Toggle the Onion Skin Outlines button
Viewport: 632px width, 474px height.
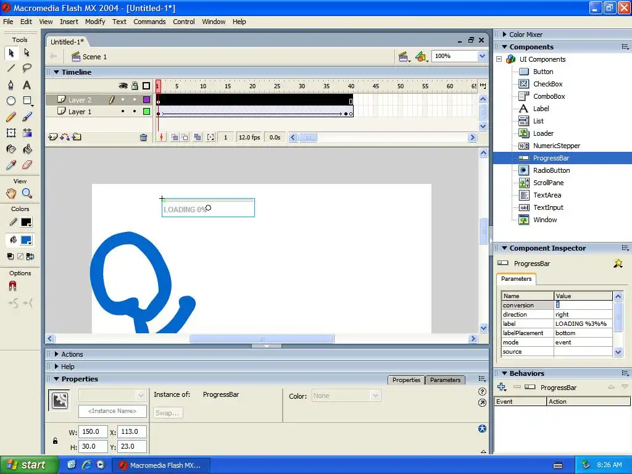tap(185, 138)
